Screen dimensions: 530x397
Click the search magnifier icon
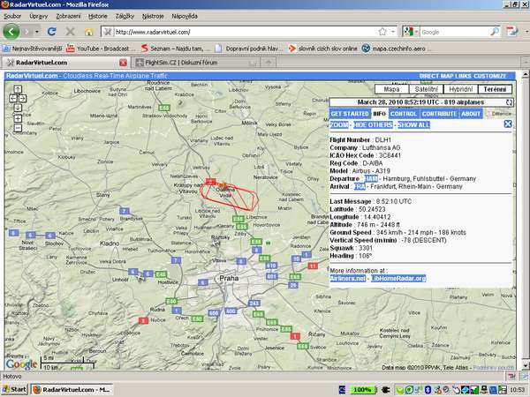tap(495, 32)
